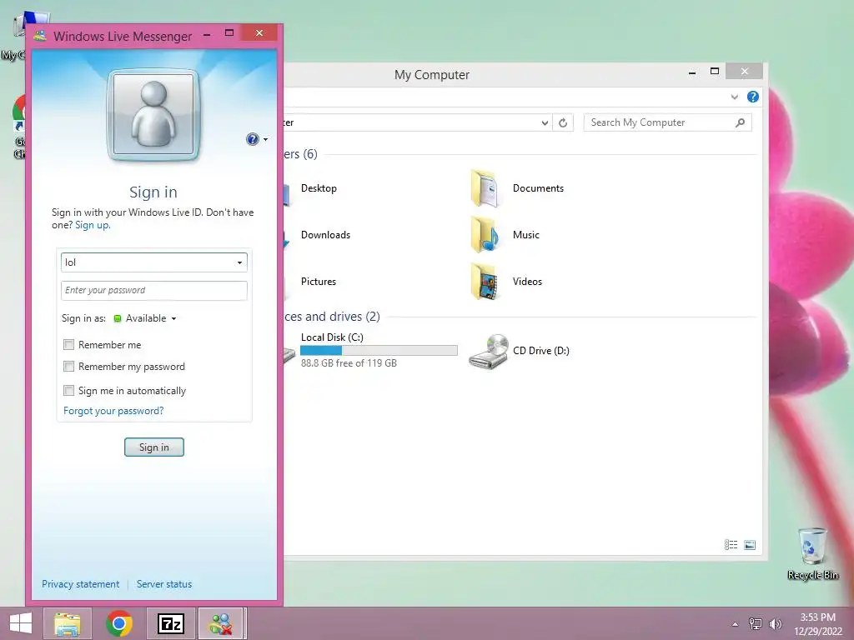Minimize the Windows Live Messenger window
Screen dimensions: 854x640
coord(207,34)
